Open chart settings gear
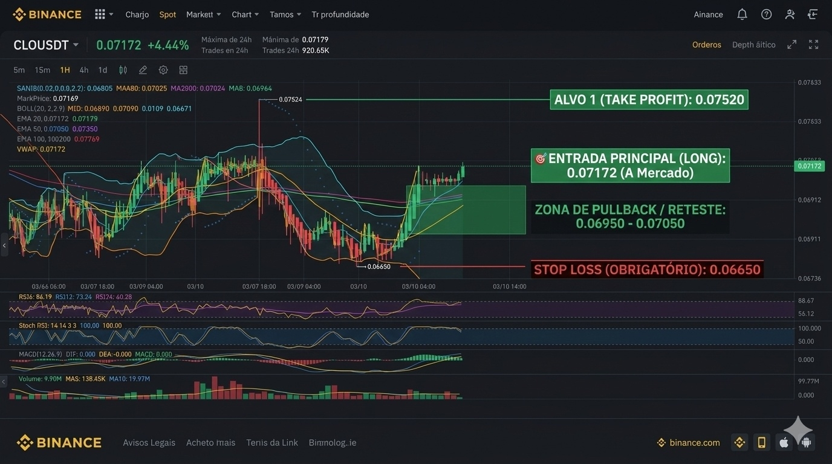The width and height of the screenshot is (832, 464). point(163,70)
